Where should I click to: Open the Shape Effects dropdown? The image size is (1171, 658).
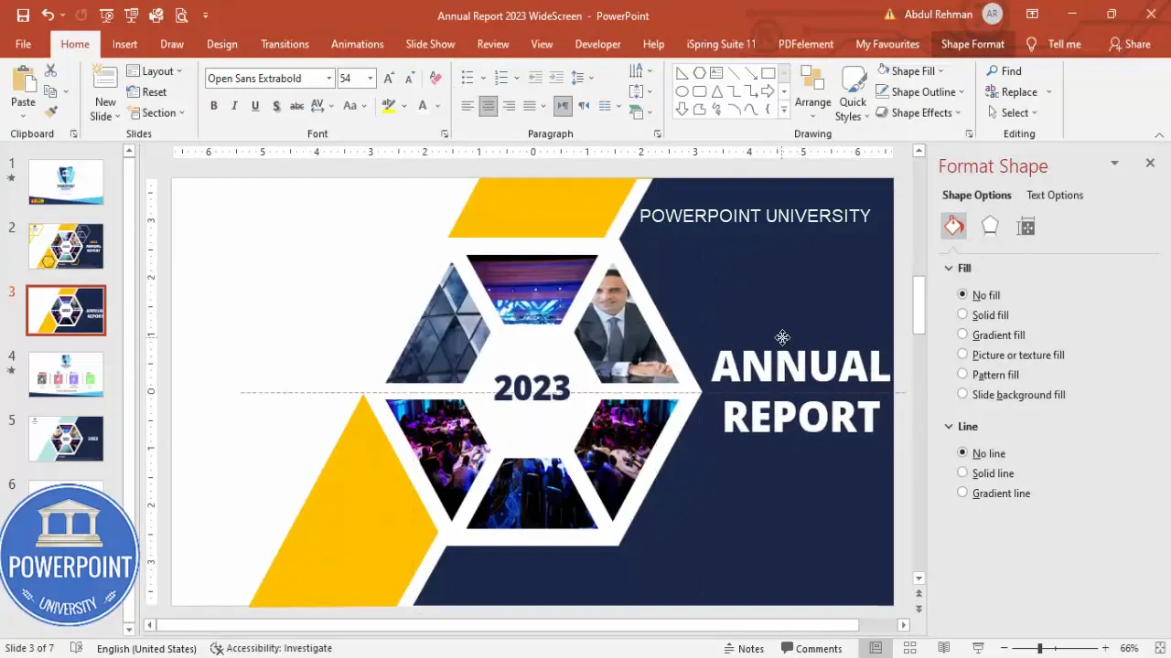(x=919, y=112)
